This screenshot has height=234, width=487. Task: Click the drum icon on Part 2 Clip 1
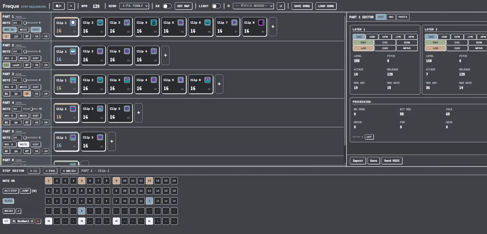tap(73, 52)
